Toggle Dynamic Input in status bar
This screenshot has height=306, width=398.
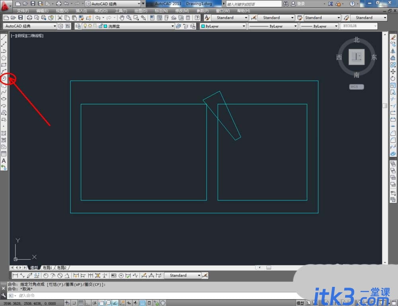(x=129, y=303)
